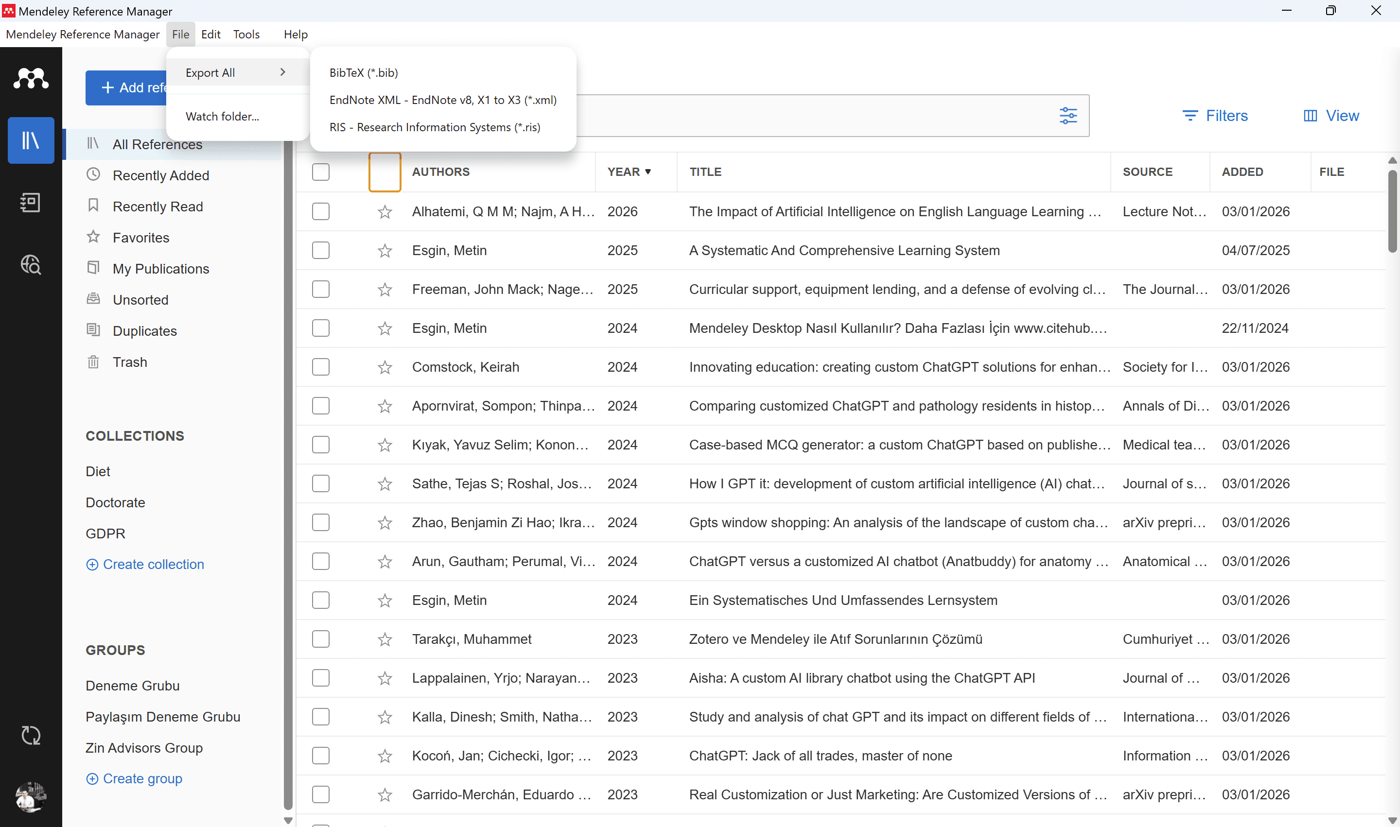Favorite the Garrido-Merchán, Eduardo reference
Image resolution: width=1400 pixels, height=827 pixels.
385,795
